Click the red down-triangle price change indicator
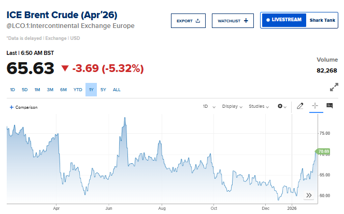The width and height of the screenshot is (344, 214). click(65, 68)
